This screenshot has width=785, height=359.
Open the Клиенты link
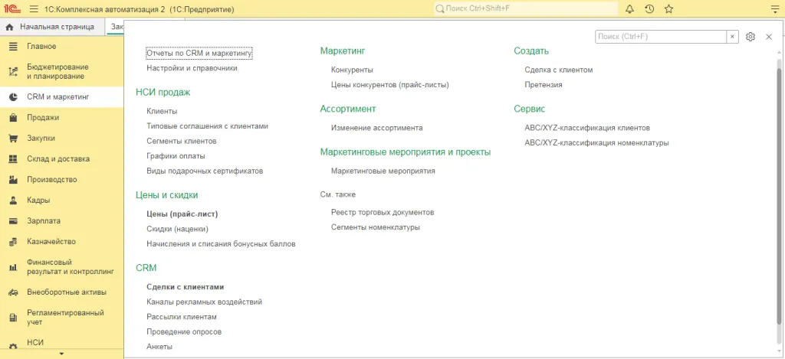(162, 111)
